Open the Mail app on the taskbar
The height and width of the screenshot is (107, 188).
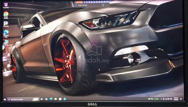point(65,99)
